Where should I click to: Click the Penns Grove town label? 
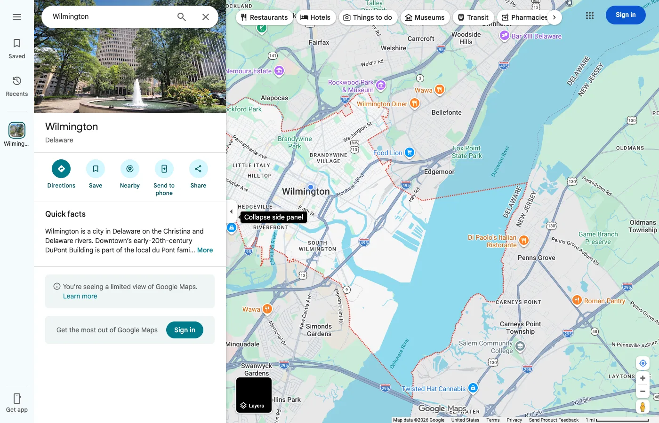tap(537, 258)
